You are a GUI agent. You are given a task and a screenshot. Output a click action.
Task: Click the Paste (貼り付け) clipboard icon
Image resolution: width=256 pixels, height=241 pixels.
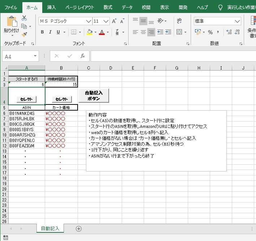12,22
